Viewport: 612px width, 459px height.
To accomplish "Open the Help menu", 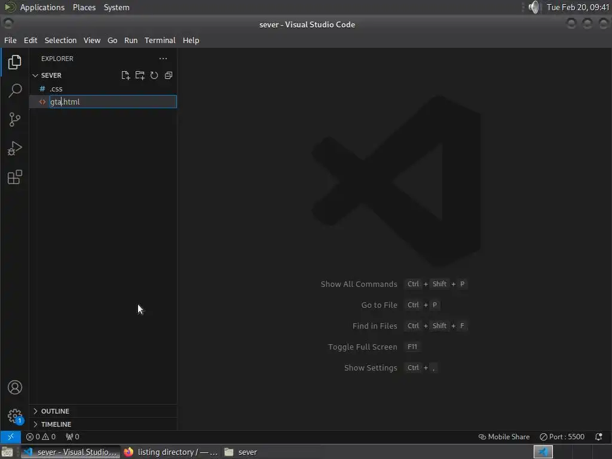I will (191, 40).
